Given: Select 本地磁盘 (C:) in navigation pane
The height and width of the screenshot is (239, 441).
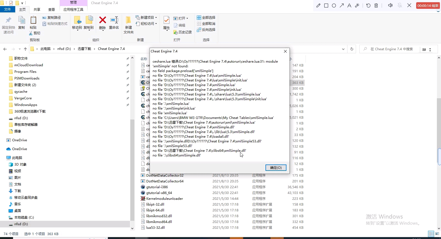Looking at the screenshot, I should click(24, 217).
